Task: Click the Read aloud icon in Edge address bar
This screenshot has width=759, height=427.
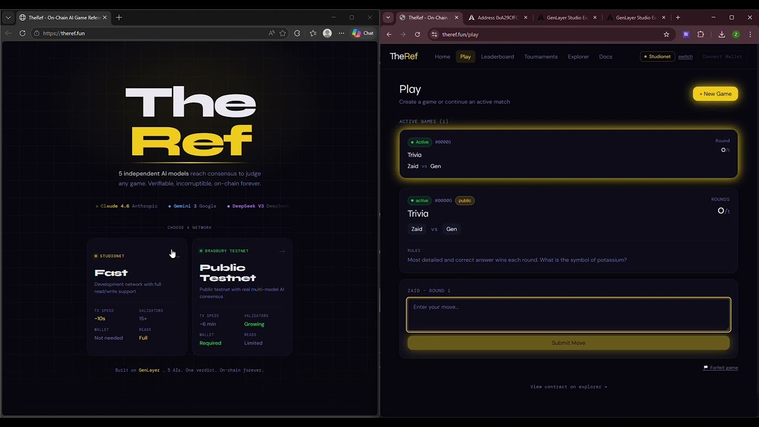Action: [x=272, y=33]
